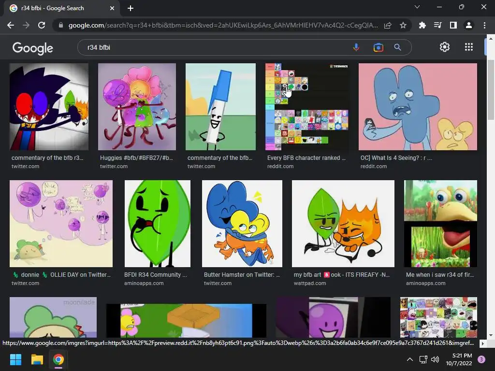Open Chrome three-dot menu
Viewport: 495px width, 371px height.
point(484,25)
